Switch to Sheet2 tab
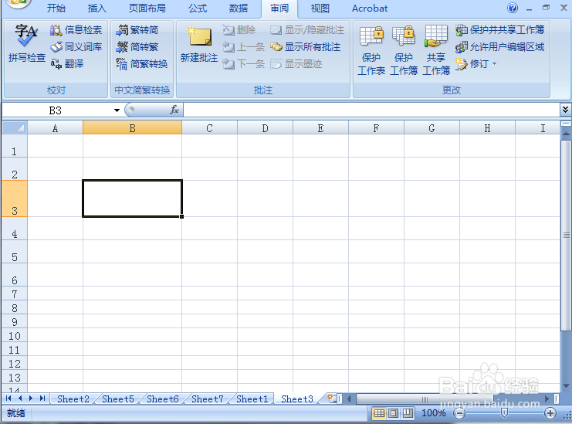572x424 pixels. (73, 399)
